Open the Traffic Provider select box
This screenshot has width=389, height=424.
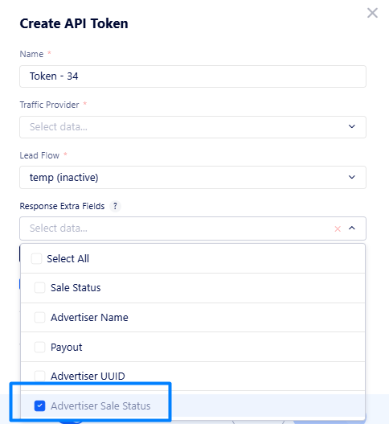193,127
